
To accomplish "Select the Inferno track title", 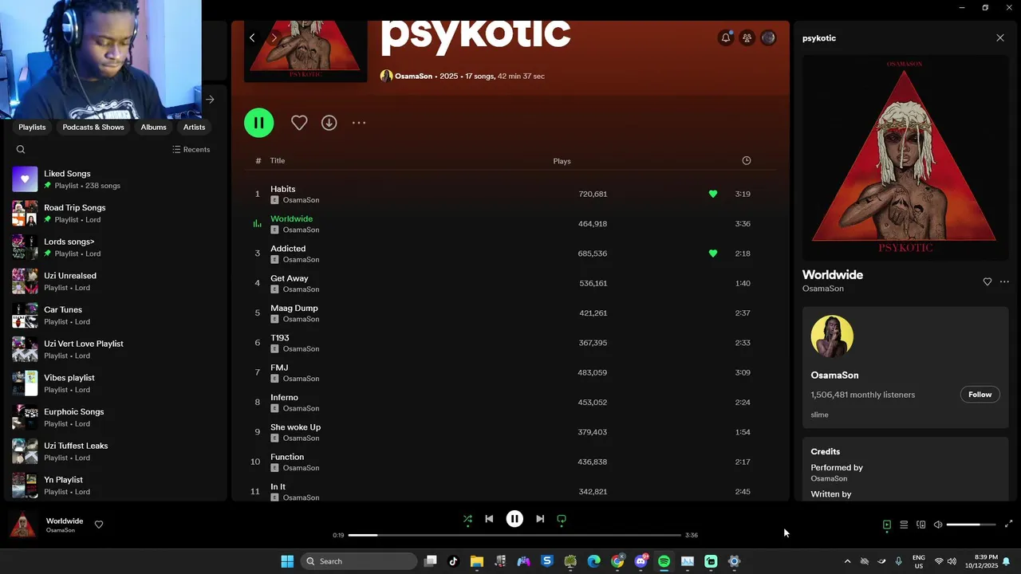I will coord(284,397).
